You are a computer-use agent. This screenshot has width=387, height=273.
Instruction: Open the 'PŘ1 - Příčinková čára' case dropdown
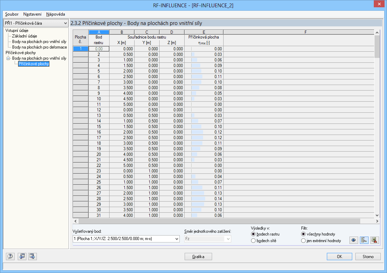[x=36, y=23]
